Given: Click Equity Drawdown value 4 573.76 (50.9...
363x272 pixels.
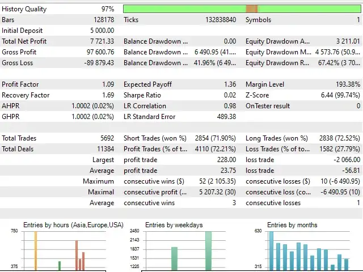Looking at the screenshot, I should pos(337,52).
